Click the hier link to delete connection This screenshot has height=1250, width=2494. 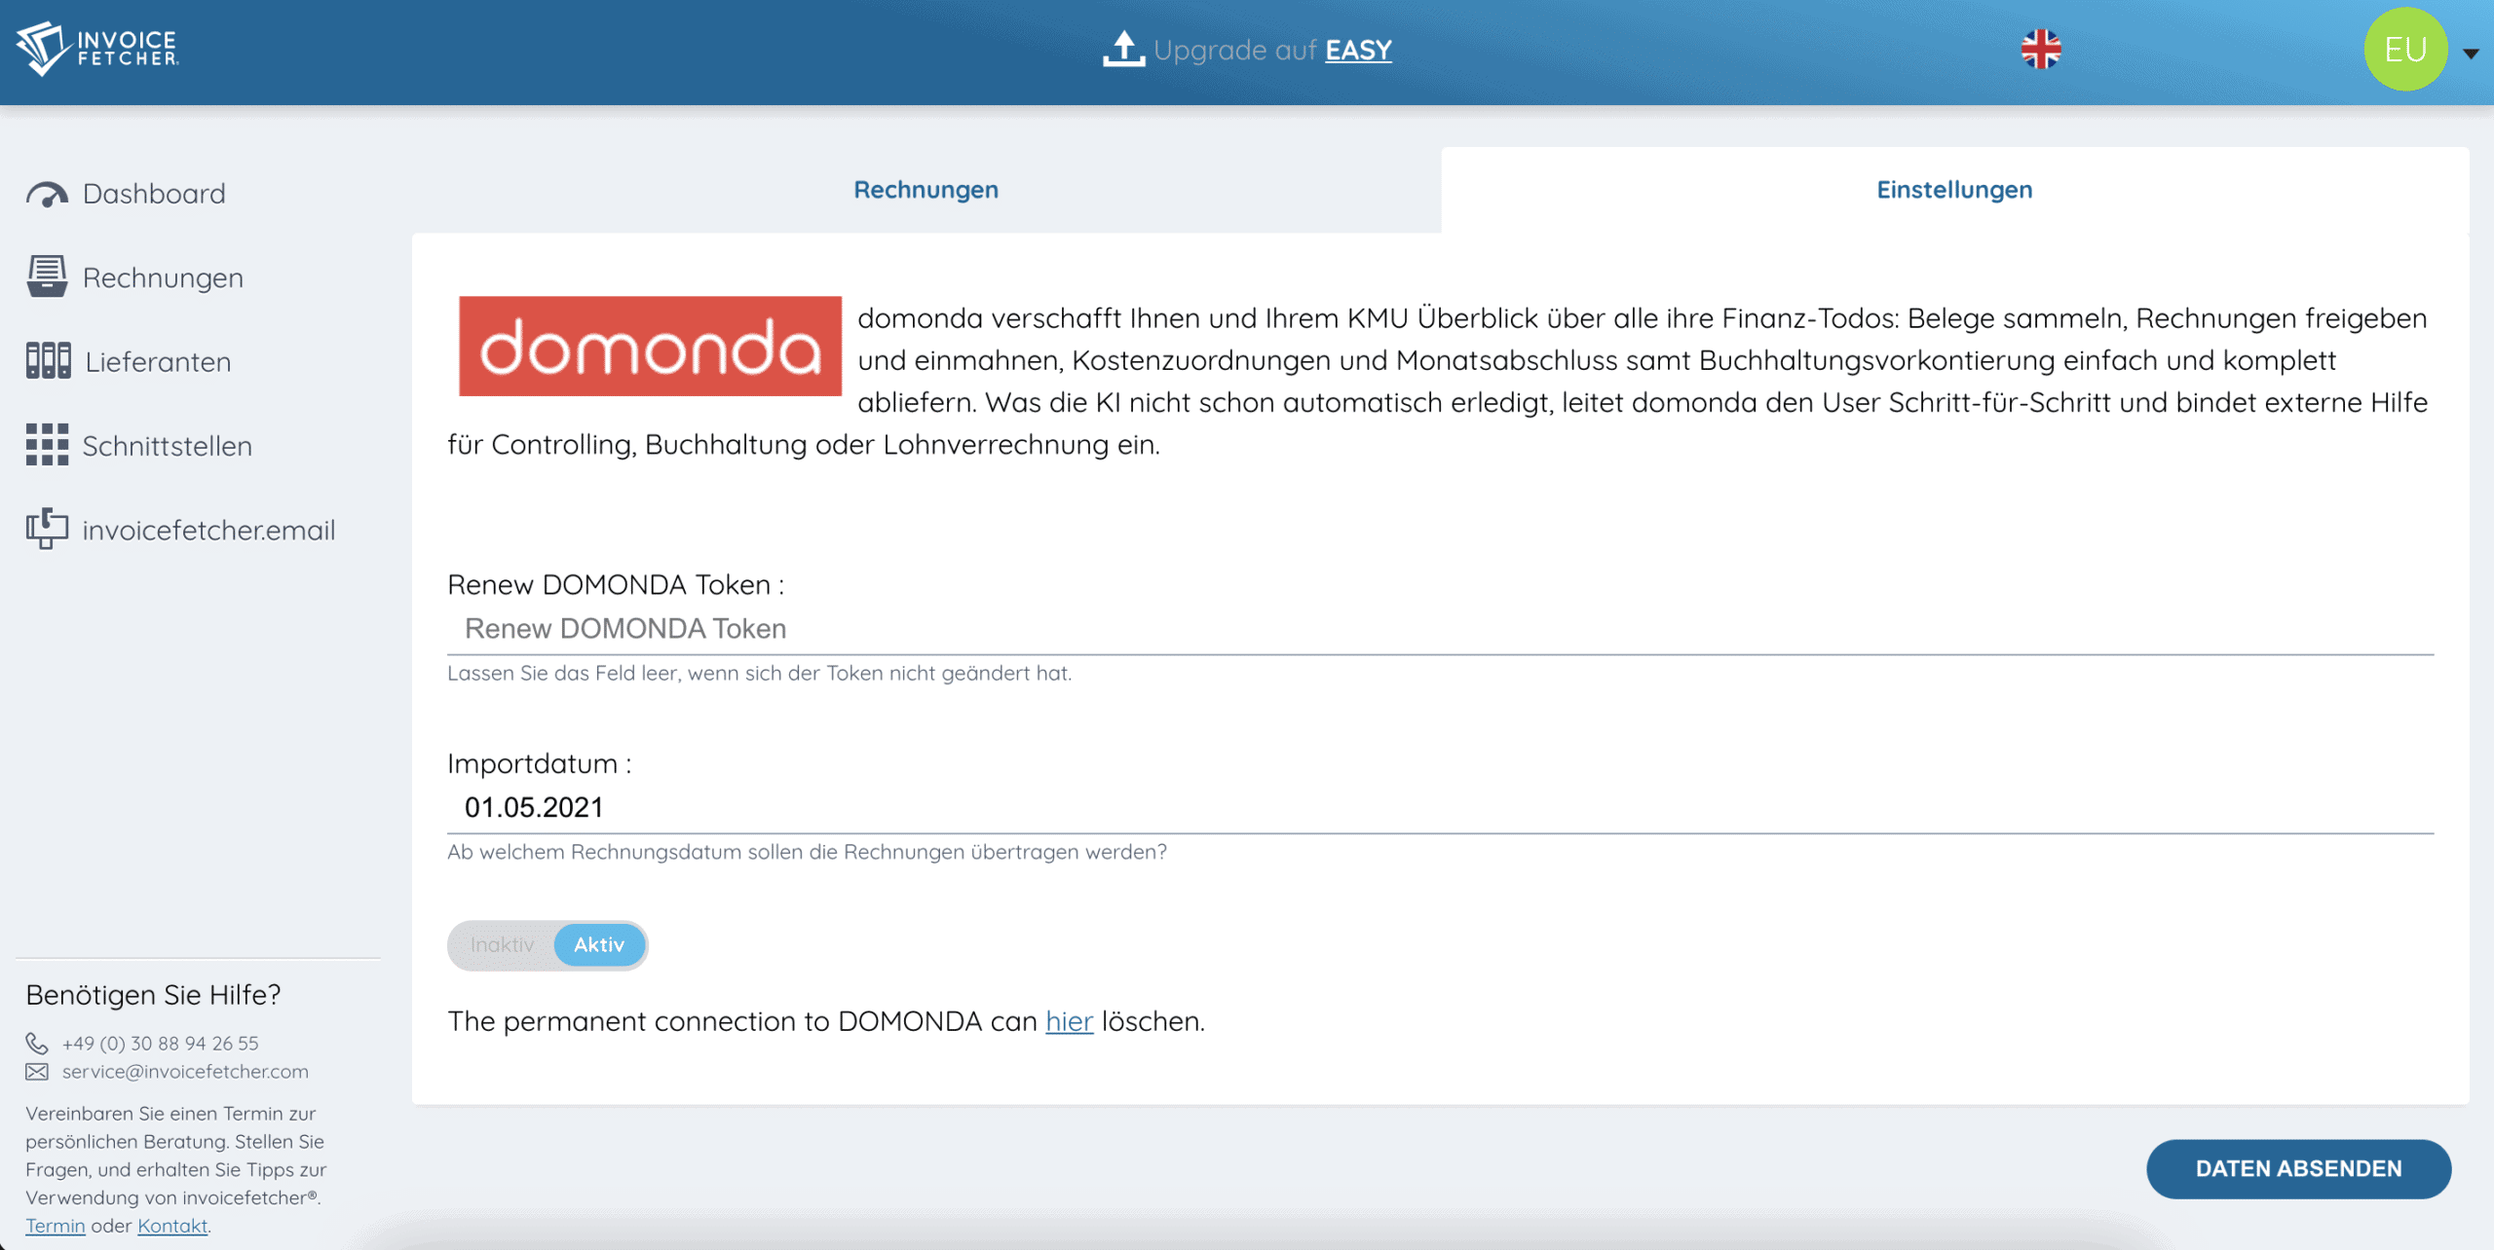coord(1070,1021)
